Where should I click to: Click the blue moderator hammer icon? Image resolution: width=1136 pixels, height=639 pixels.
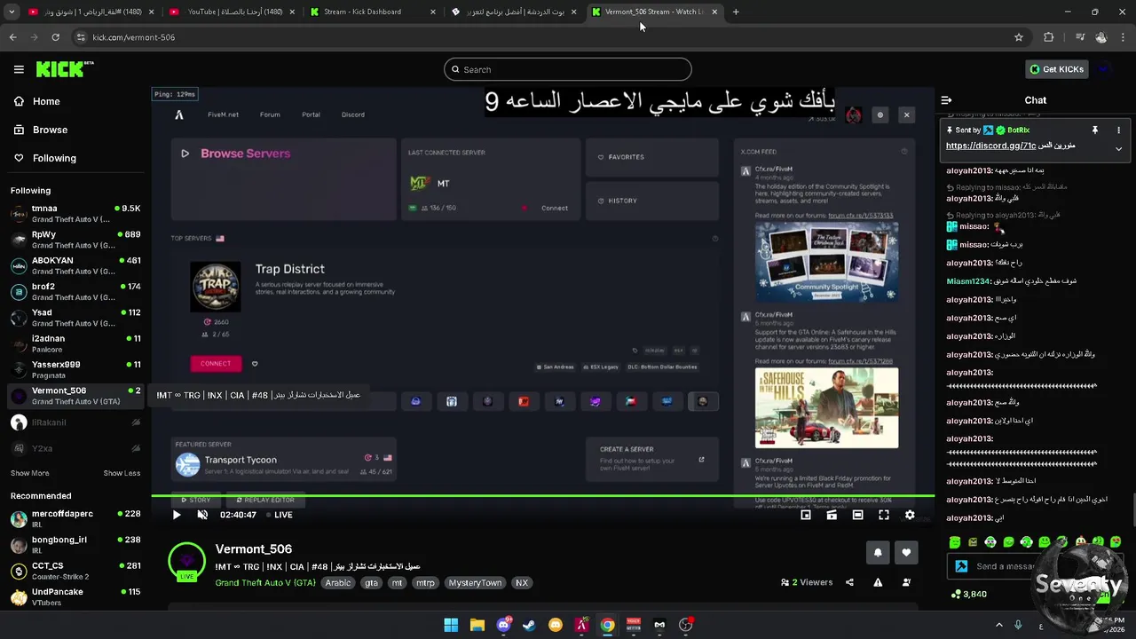click(961, 566)
